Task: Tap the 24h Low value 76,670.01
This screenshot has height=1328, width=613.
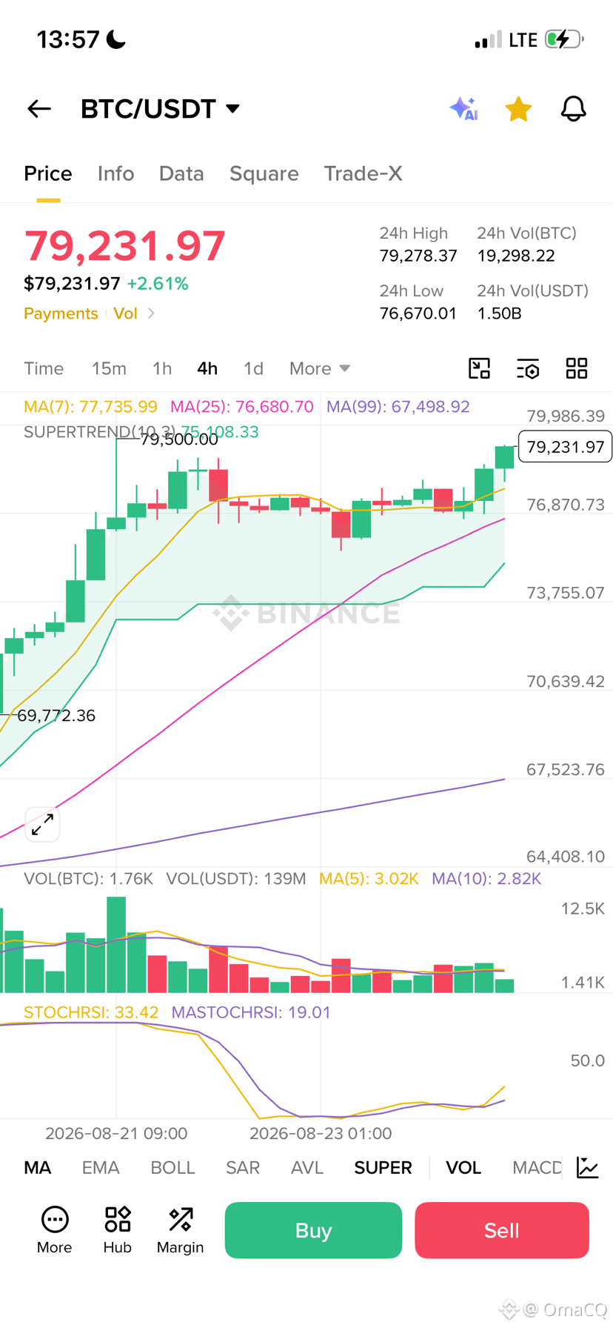Action: [x=418, y=313]
